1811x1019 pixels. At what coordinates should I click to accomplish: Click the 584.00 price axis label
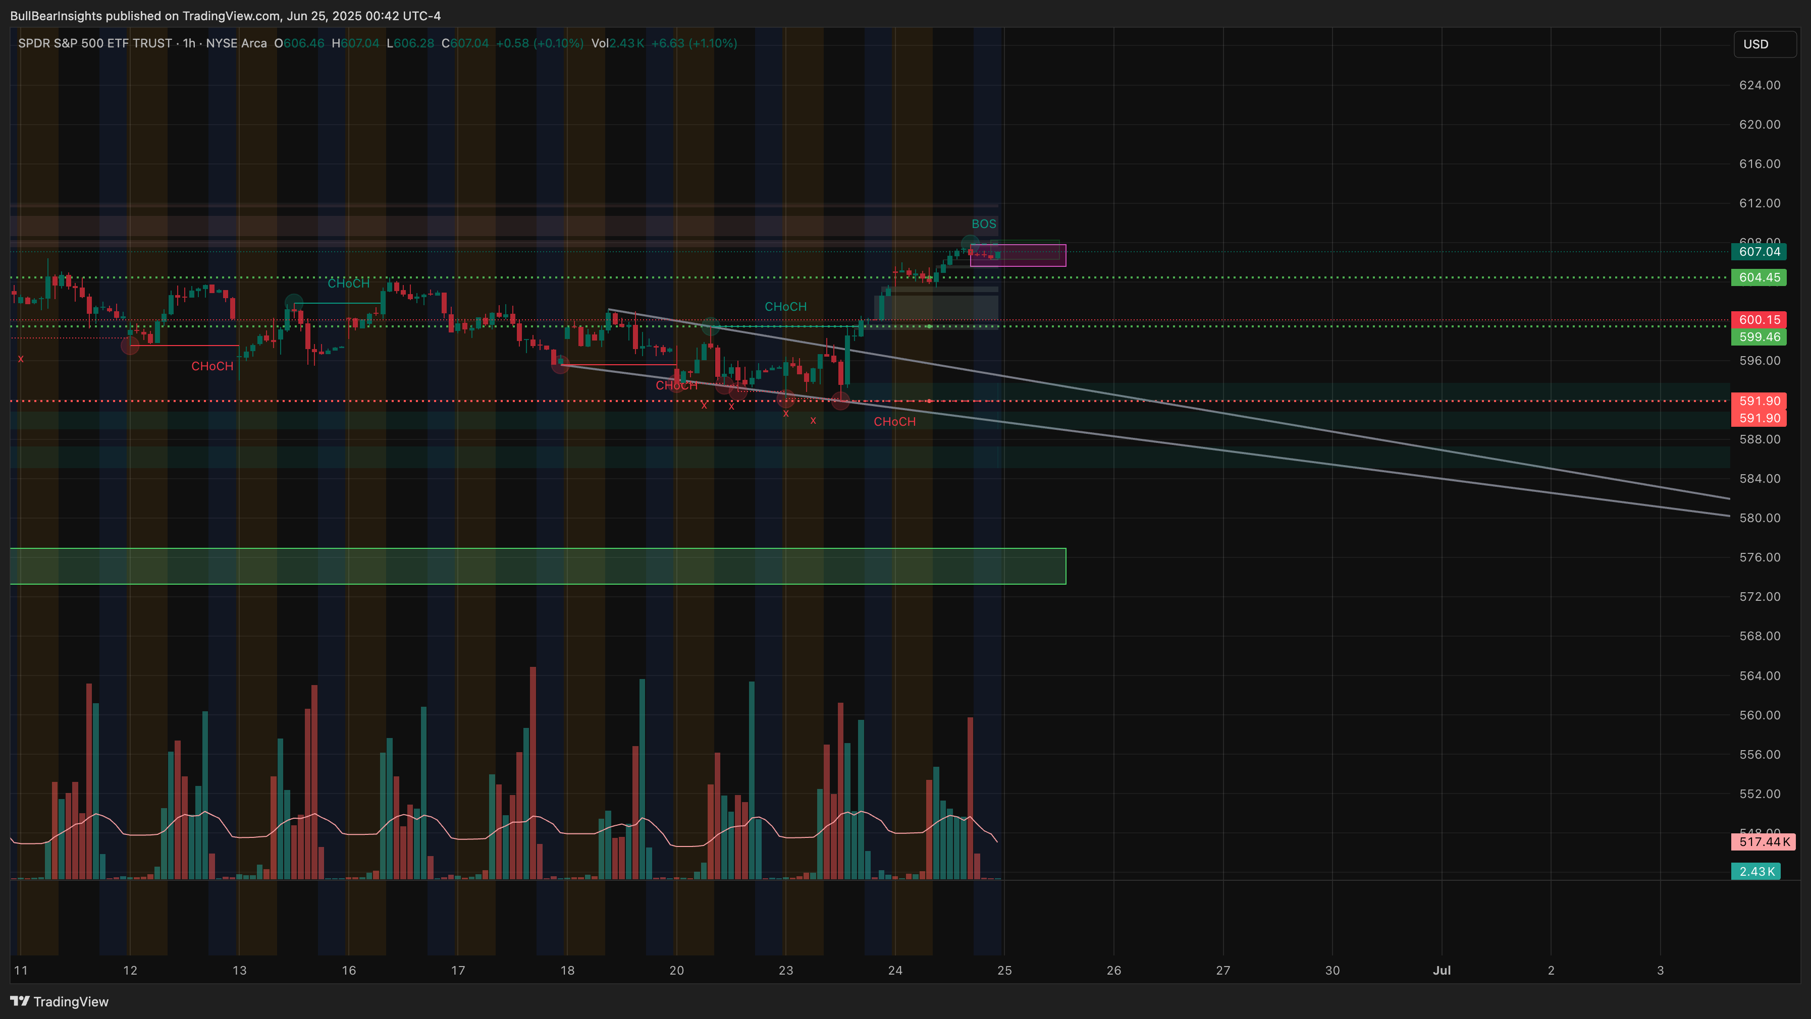pyautogui.click(x=1760, y=479)
